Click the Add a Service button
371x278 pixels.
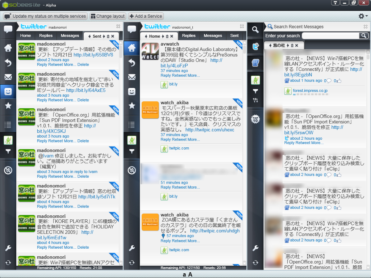coord(145,16)
